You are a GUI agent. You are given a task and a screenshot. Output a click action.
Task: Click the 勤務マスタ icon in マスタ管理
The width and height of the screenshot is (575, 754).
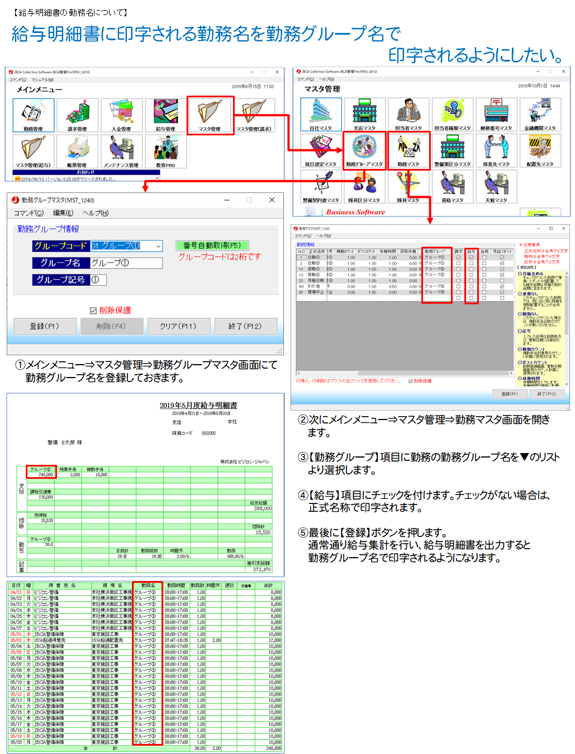tap(408, 149)
